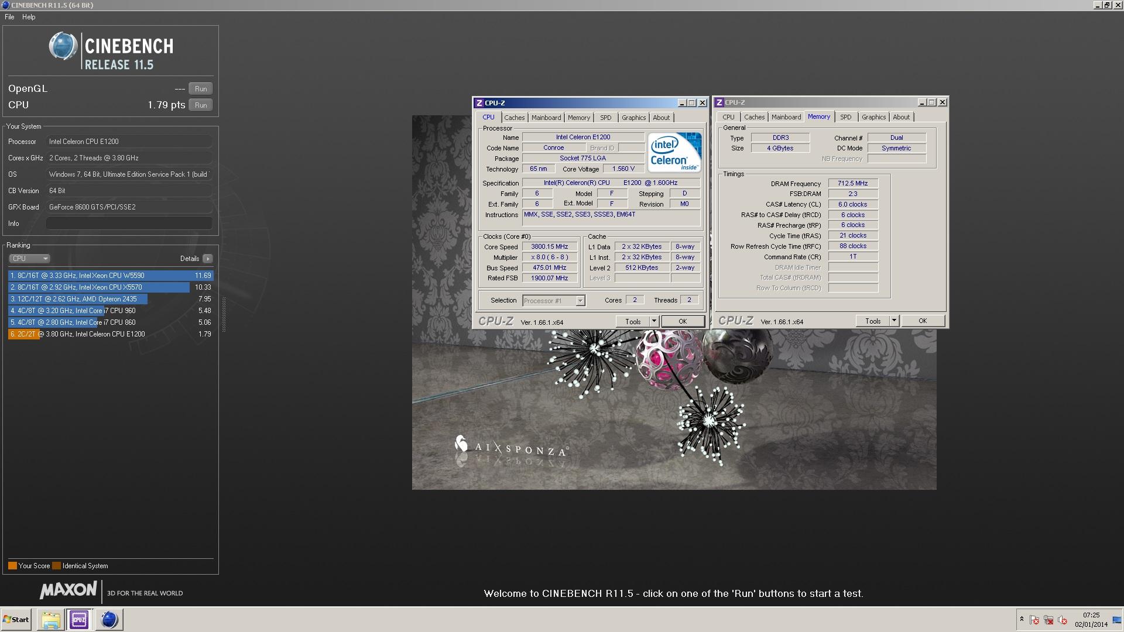Switch to About tab in left CPU-Z window
Screen dimensions: 1124x632
point(662,118)
